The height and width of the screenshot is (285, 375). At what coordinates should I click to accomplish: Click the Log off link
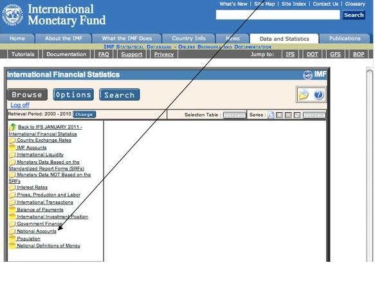point(20,105)
